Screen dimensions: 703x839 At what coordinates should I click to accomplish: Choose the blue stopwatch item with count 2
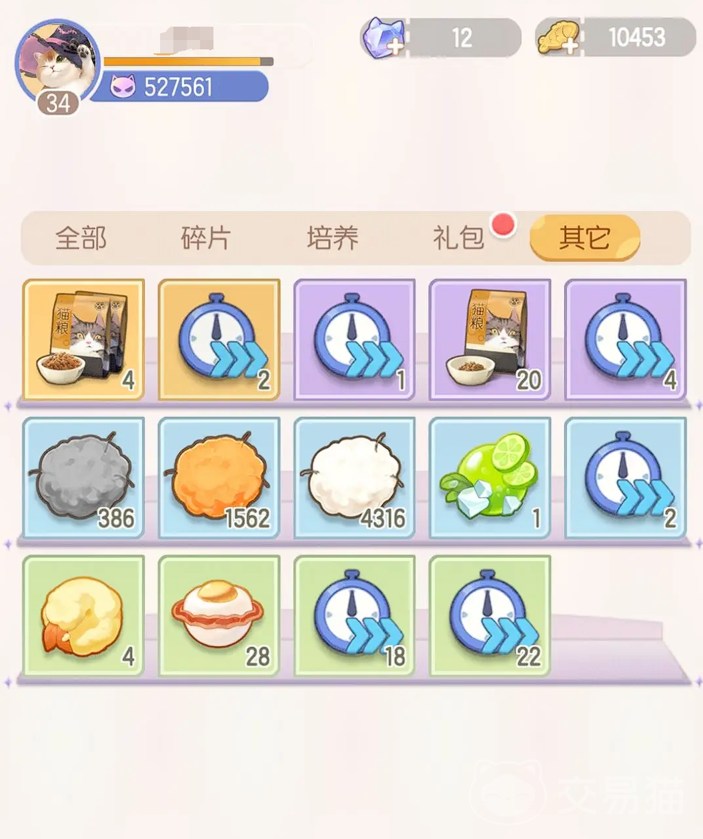click(x=626, y=478)
